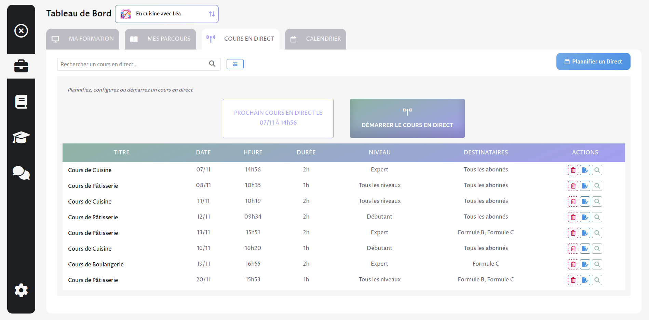Click the sort arrows in the formation selector
This screenshot has height=320, width=649.
coord(212,14)
